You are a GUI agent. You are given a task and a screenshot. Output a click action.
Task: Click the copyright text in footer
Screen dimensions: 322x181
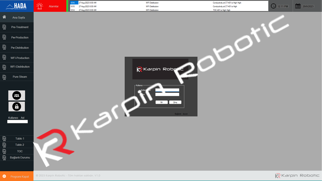point(68,175)
